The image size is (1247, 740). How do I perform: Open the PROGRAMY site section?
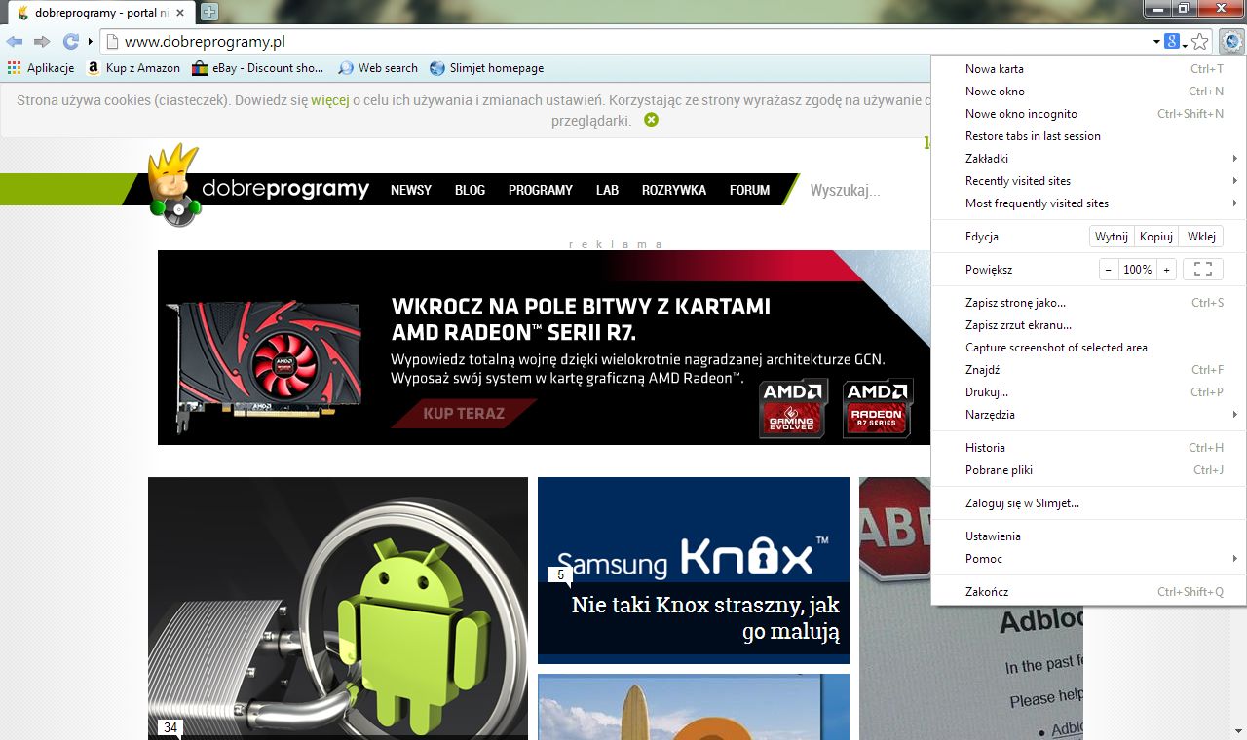541,190
